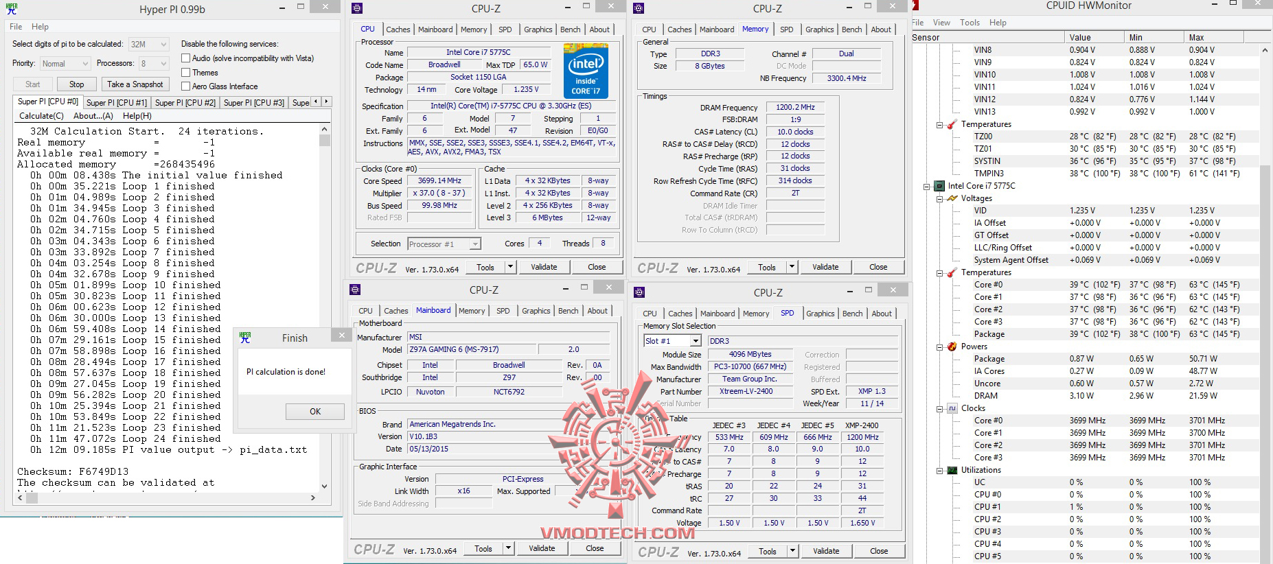
Task: Click the Hyper PI log vertical scrollbar
Action: [325, 307]
